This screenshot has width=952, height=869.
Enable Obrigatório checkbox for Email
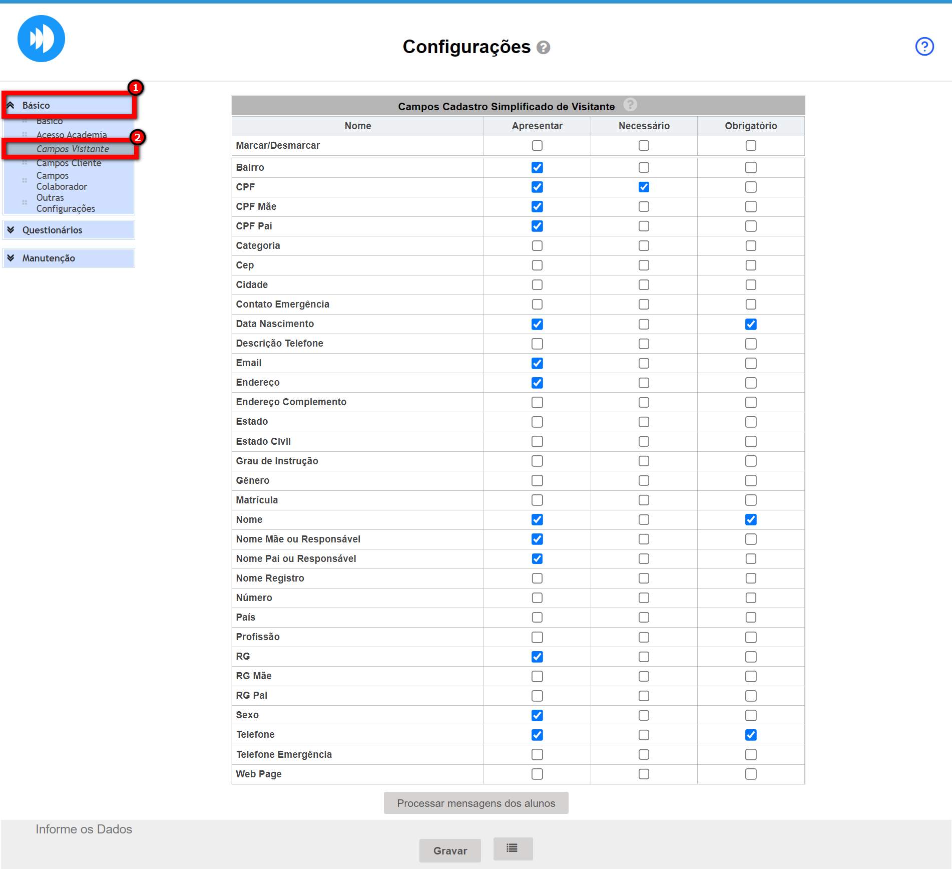coord(750,363)
